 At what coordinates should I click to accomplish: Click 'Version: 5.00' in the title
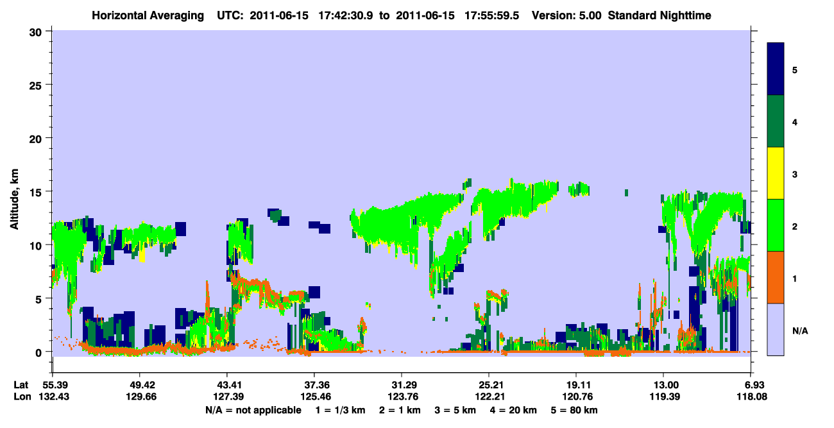[566, 15]
